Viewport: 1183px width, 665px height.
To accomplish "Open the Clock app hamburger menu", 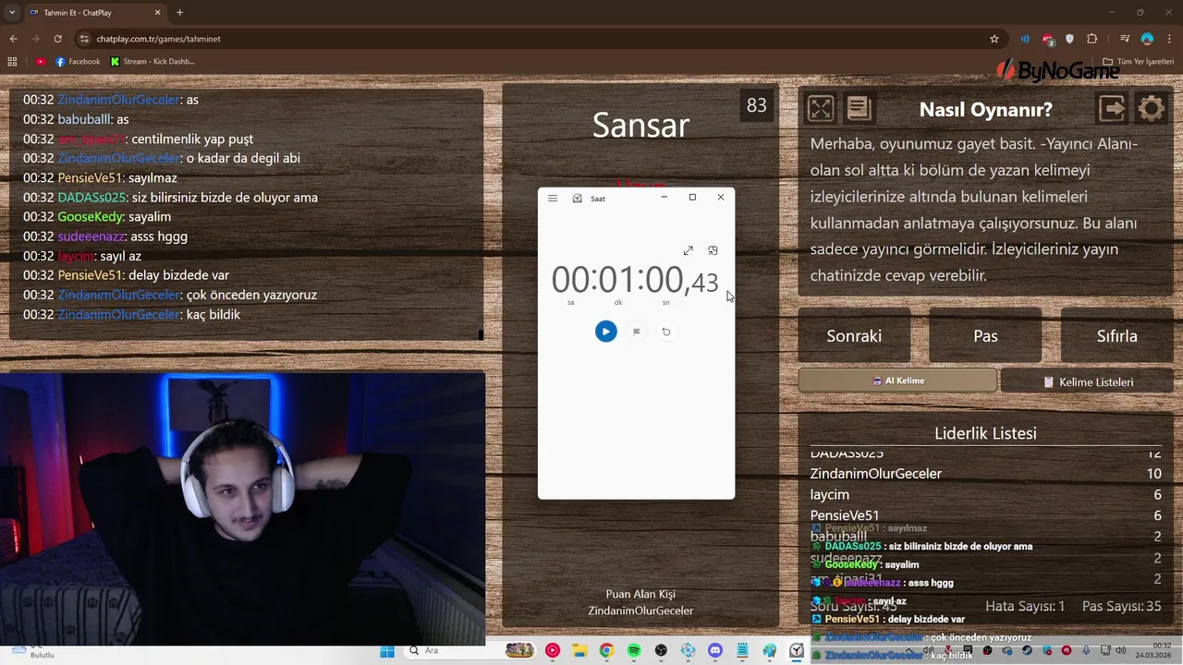I will [x=553, y=198].
